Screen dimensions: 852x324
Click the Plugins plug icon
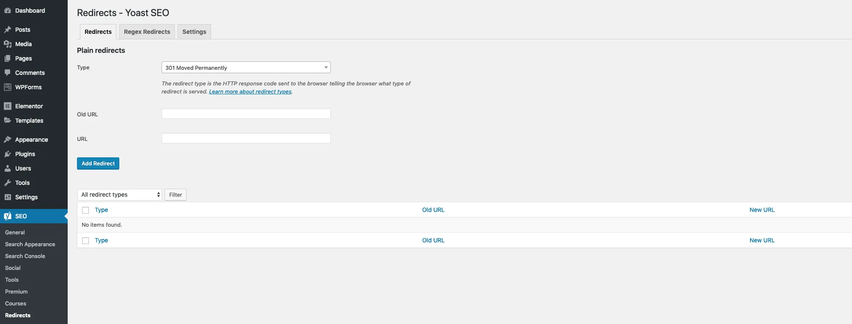pyautogui.click(x=8, y=154)
